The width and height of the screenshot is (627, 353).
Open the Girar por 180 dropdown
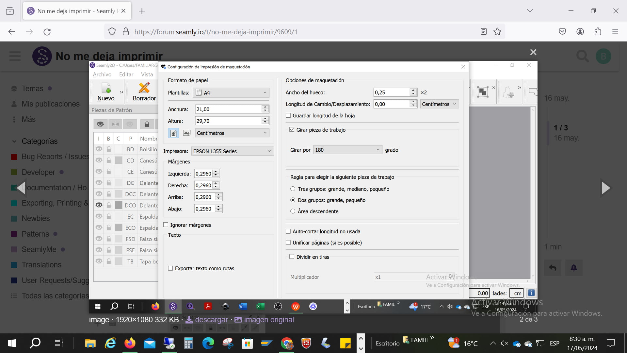point(347,150)
